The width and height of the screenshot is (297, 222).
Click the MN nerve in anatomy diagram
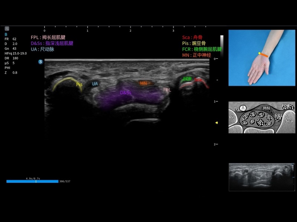[x=267, y=108]
